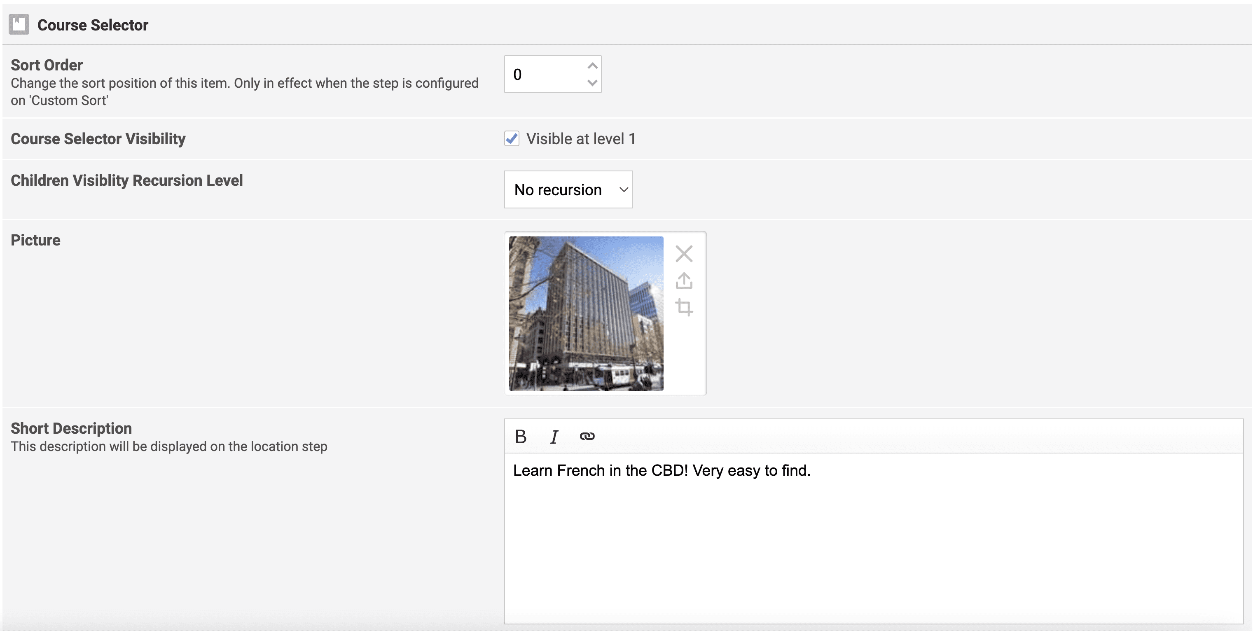The image size is (1253, 631).
Task: Remove the picture with the X icon
Action: tap(684, 253)
